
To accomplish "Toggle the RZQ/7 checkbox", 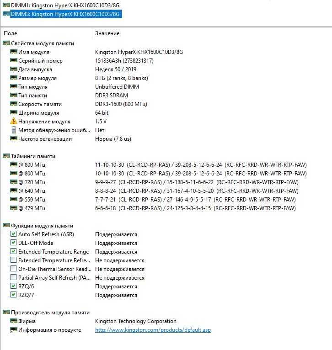I will 13,295.
